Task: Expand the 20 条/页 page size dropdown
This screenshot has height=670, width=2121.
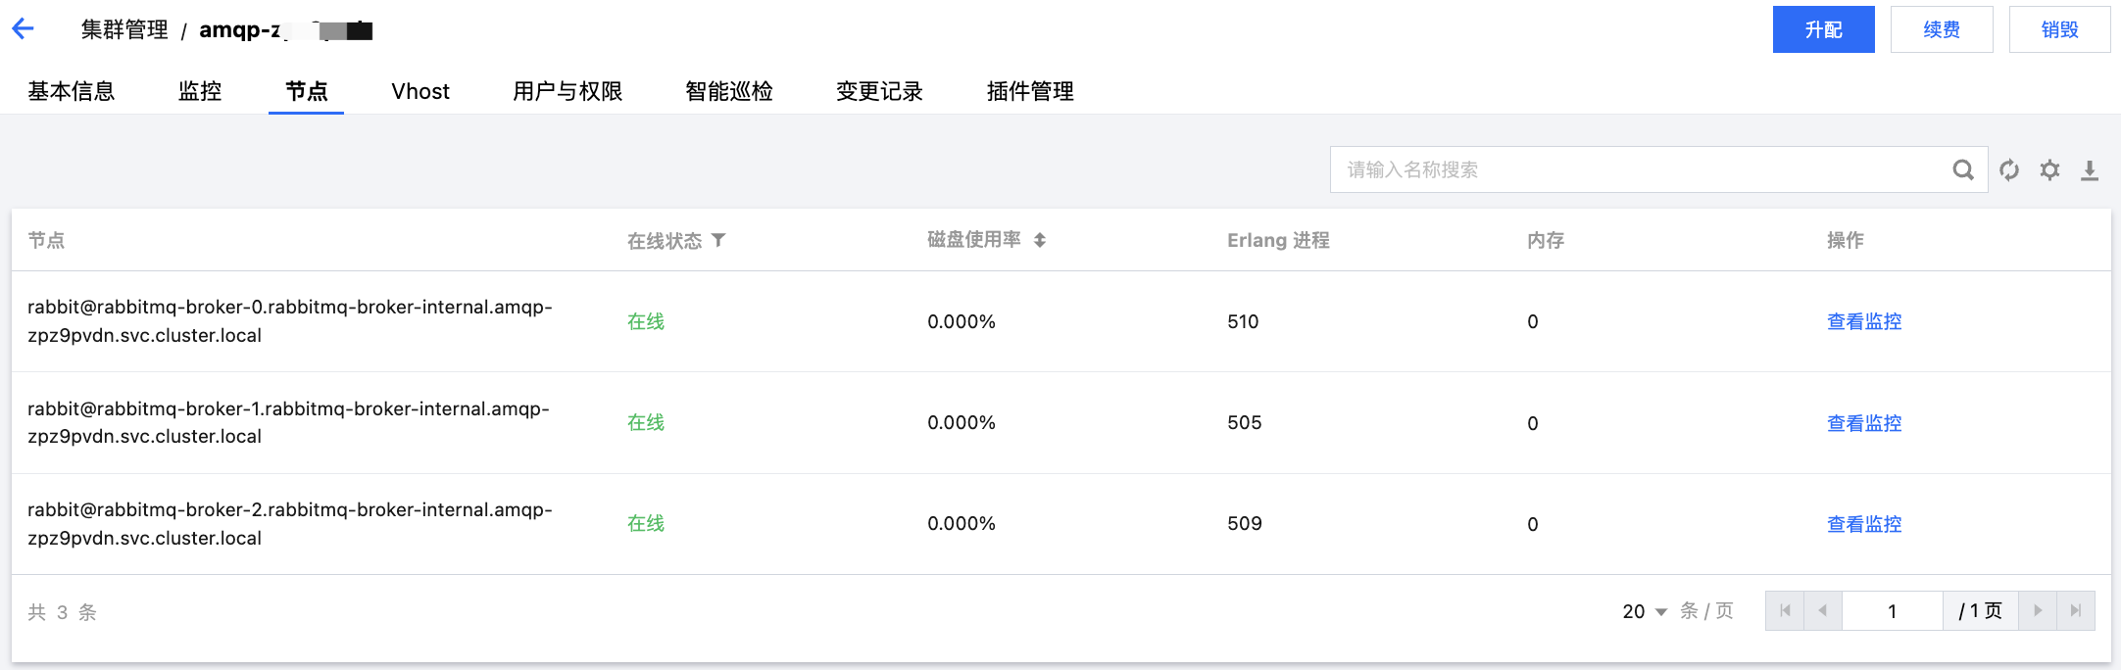Action: pos(1645,611)
